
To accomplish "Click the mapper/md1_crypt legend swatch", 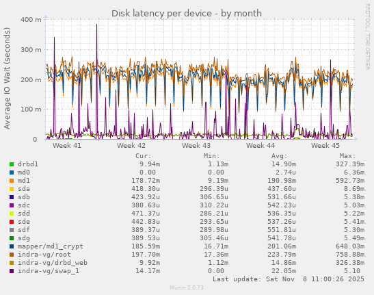I will click(12, 246).
